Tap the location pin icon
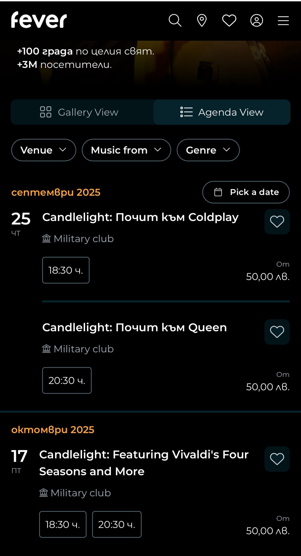The width and height of the screenshot is (301, 556). (x=202, y=21)
